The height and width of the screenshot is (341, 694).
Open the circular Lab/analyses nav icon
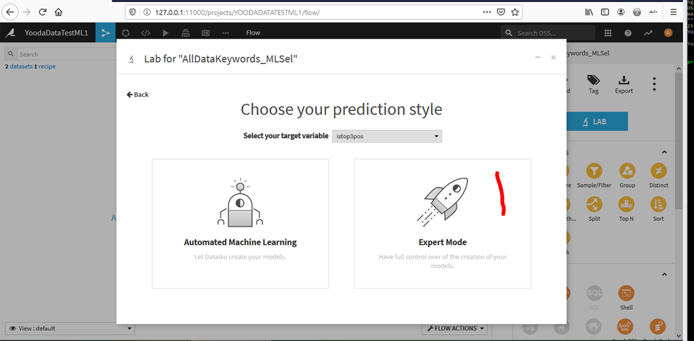(x=125, y=32)
